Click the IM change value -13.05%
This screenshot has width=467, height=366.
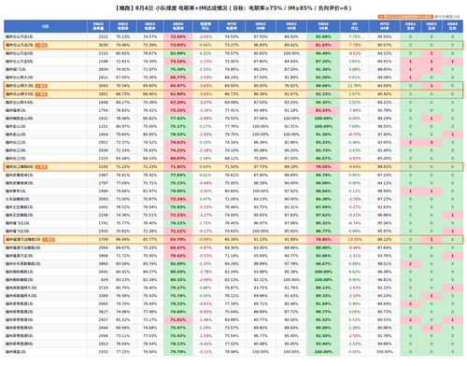pyautogui.click(x=354, y=240)
